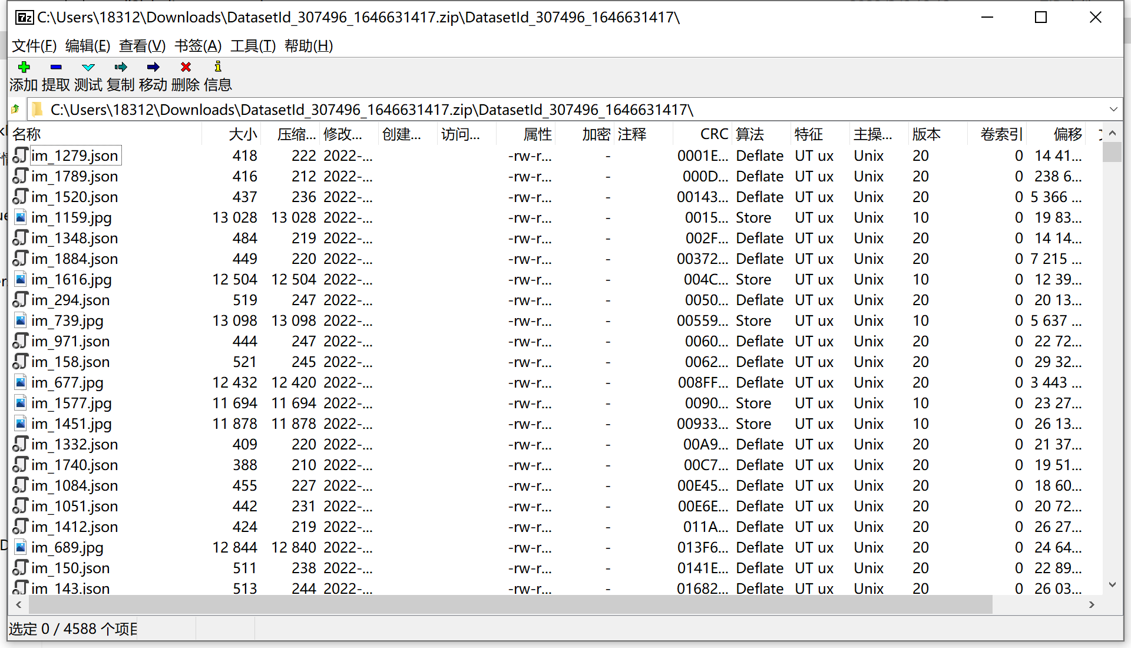The image size is (1131, 648).
Task: Click the folder icon in address bar
Action: click(38, 110)
